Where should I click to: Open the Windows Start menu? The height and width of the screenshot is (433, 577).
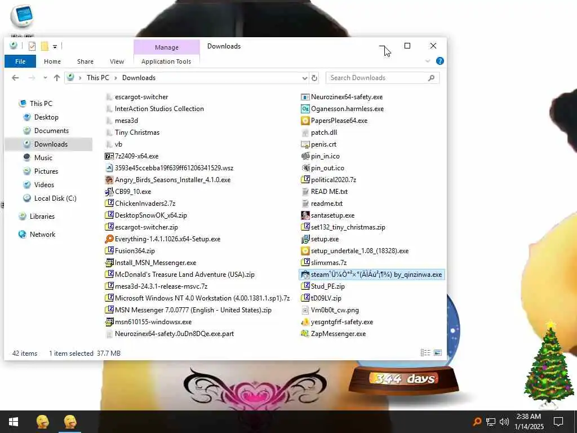14,422
